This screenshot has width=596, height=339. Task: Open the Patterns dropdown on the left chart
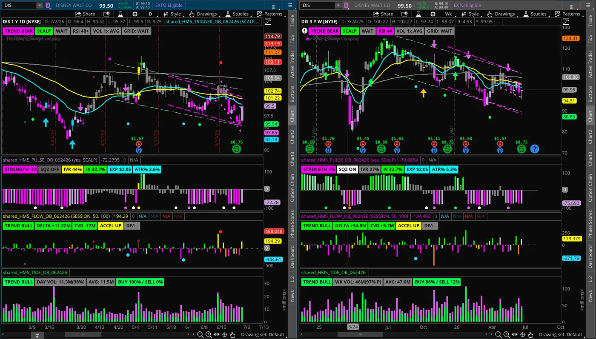[x=270, y=14]
